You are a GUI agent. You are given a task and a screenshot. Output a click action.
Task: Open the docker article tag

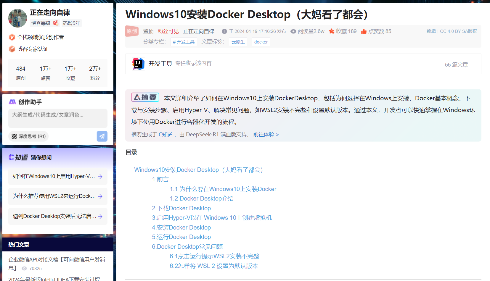pyautogui.click(x=261, y=42)
